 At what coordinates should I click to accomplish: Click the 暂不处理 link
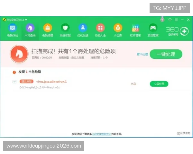click(142, 54)
